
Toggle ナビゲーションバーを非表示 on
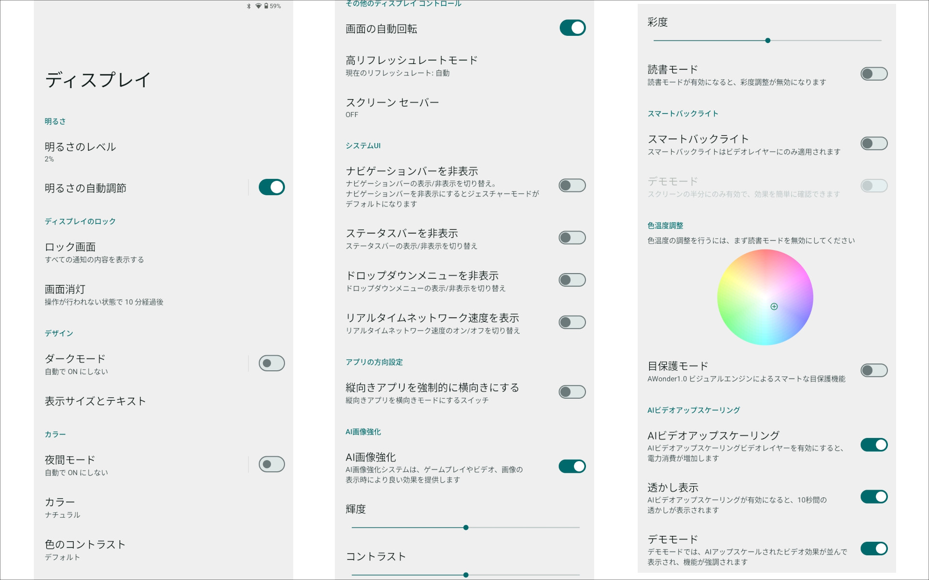572,186
